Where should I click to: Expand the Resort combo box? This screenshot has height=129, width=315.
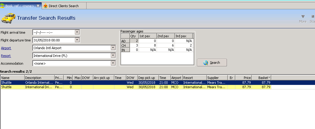click(x=113, y=56)
